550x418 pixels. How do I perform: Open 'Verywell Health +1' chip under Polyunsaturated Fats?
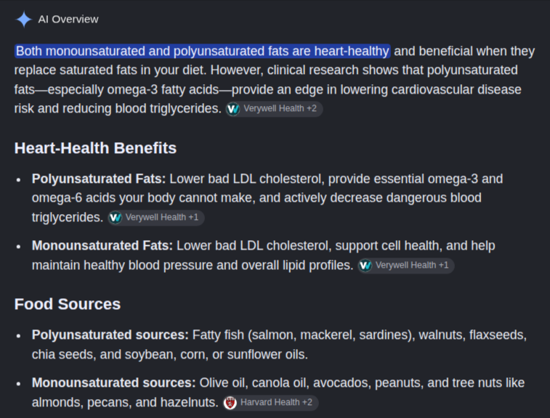pos(155,218)
